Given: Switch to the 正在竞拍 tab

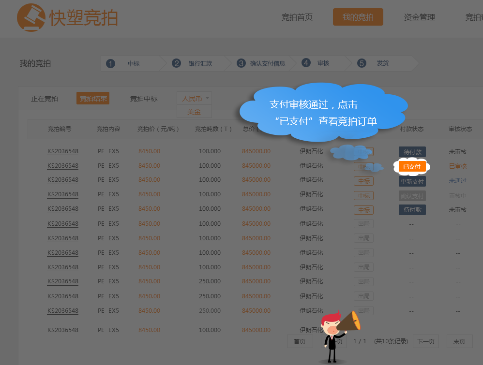Looking at the screenshot, I should pyautogui.click(x=45, y=99).
